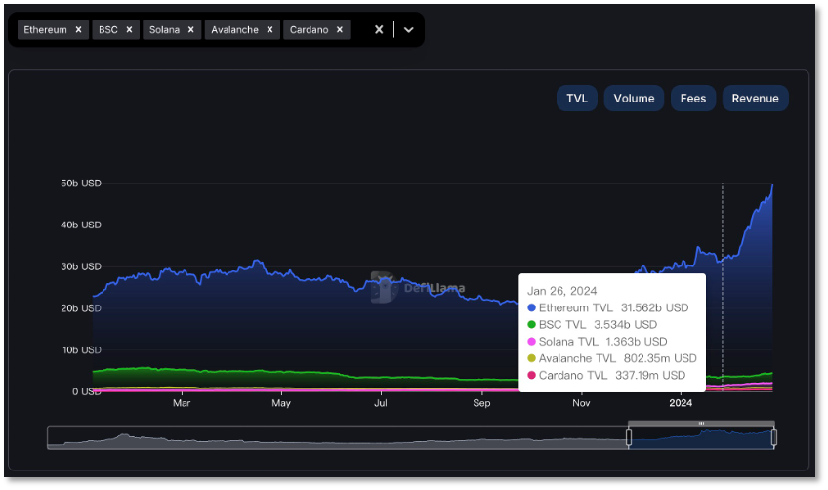Toggle the TVL metric button
The height and width of the screenshot is (490, 828).
coord(577,98)
